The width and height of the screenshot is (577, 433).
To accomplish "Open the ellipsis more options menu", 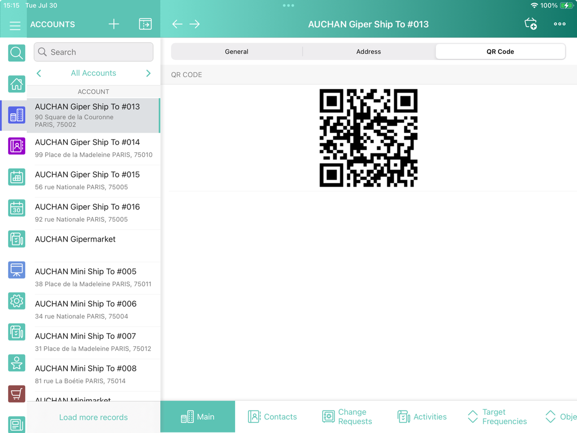I will (x=559, y=24).
